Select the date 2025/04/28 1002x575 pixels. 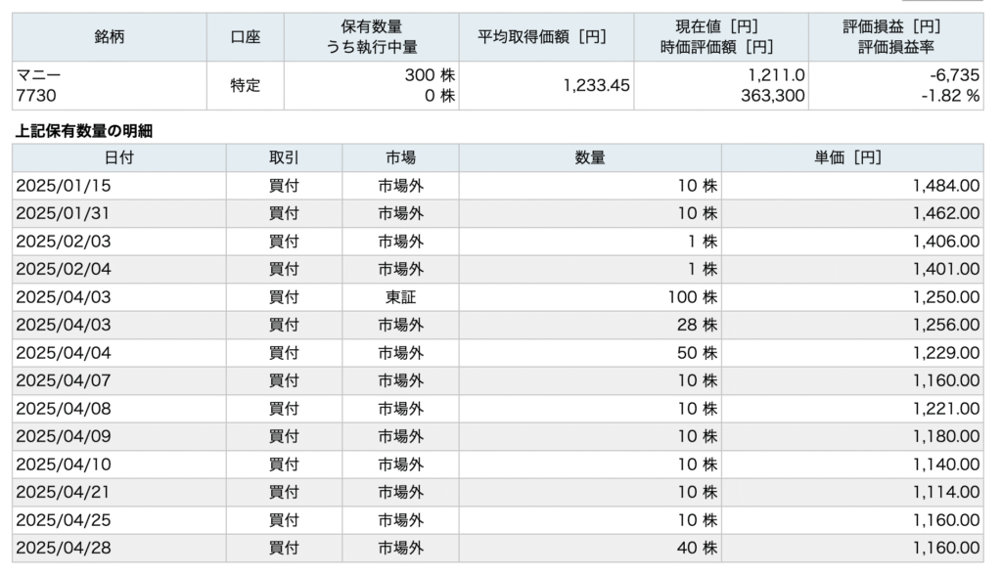[x=64, y=548]
